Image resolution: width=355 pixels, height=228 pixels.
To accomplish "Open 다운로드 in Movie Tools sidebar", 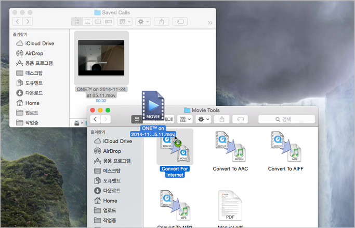I will click(107, 191).
